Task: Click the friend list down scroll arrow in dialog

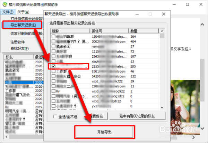Action: pyautogui.click(x=162, y=107)
